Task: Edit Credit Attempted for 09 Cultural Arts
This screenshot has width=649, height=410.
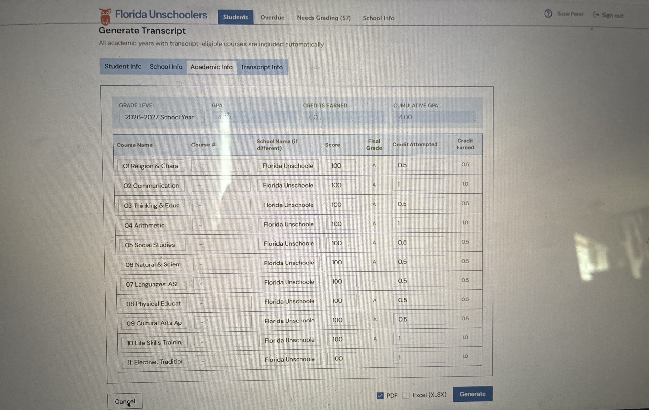Action: click(x=419, y=319)
